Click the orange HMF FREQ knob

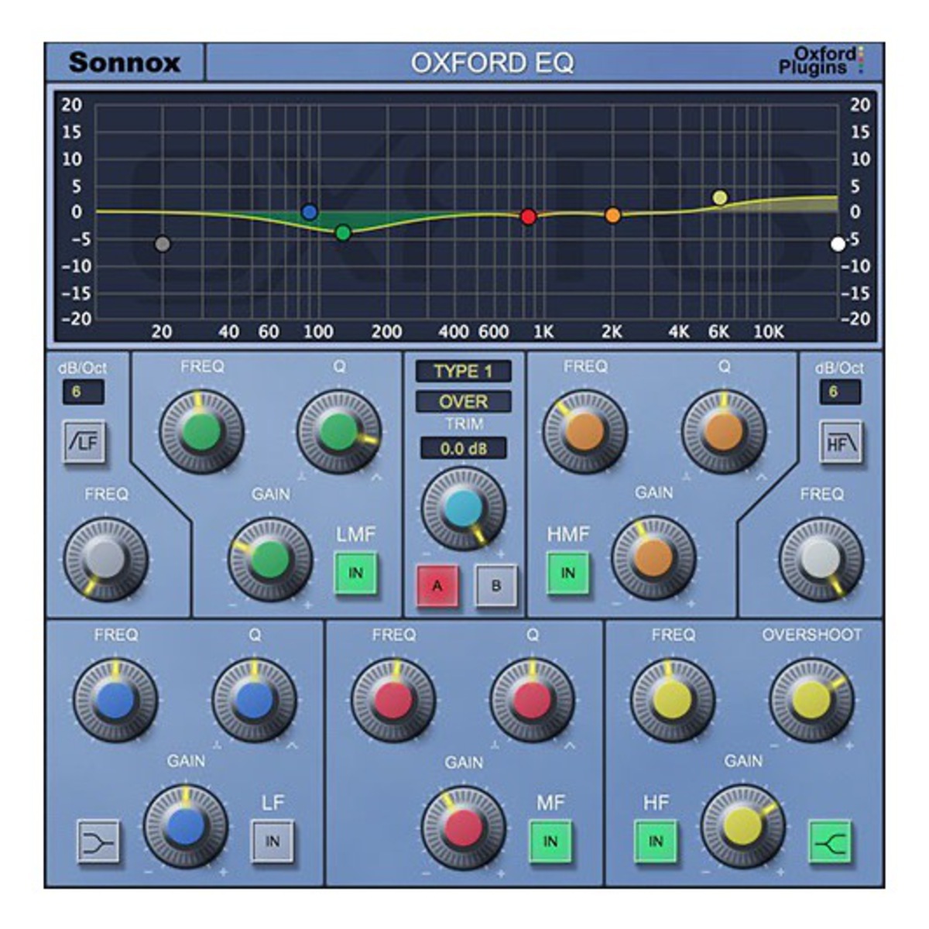(584, 431)
